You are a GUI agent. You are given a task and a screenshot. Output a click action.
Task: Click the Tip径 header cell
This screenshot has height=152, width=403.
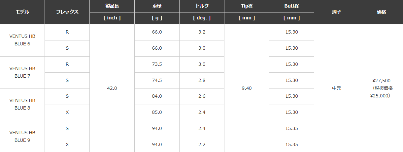pos(247,6)
